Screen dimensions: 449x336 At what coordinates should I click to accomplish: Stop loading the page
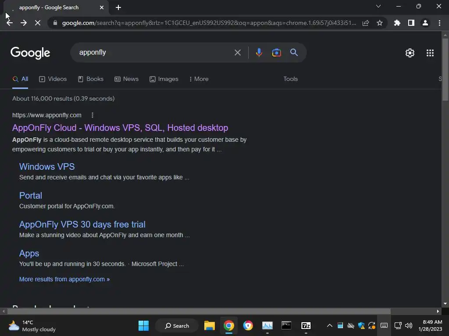[38, 23]
